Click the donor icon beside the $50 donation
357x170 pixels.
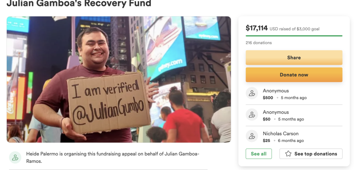tap(252, 115)
